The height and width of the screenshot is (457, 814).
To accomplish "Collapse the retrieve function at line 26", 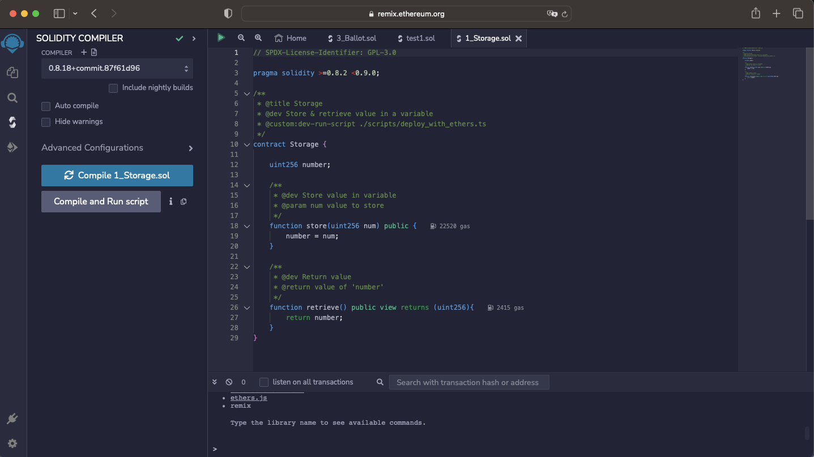I will pos(246,307).
